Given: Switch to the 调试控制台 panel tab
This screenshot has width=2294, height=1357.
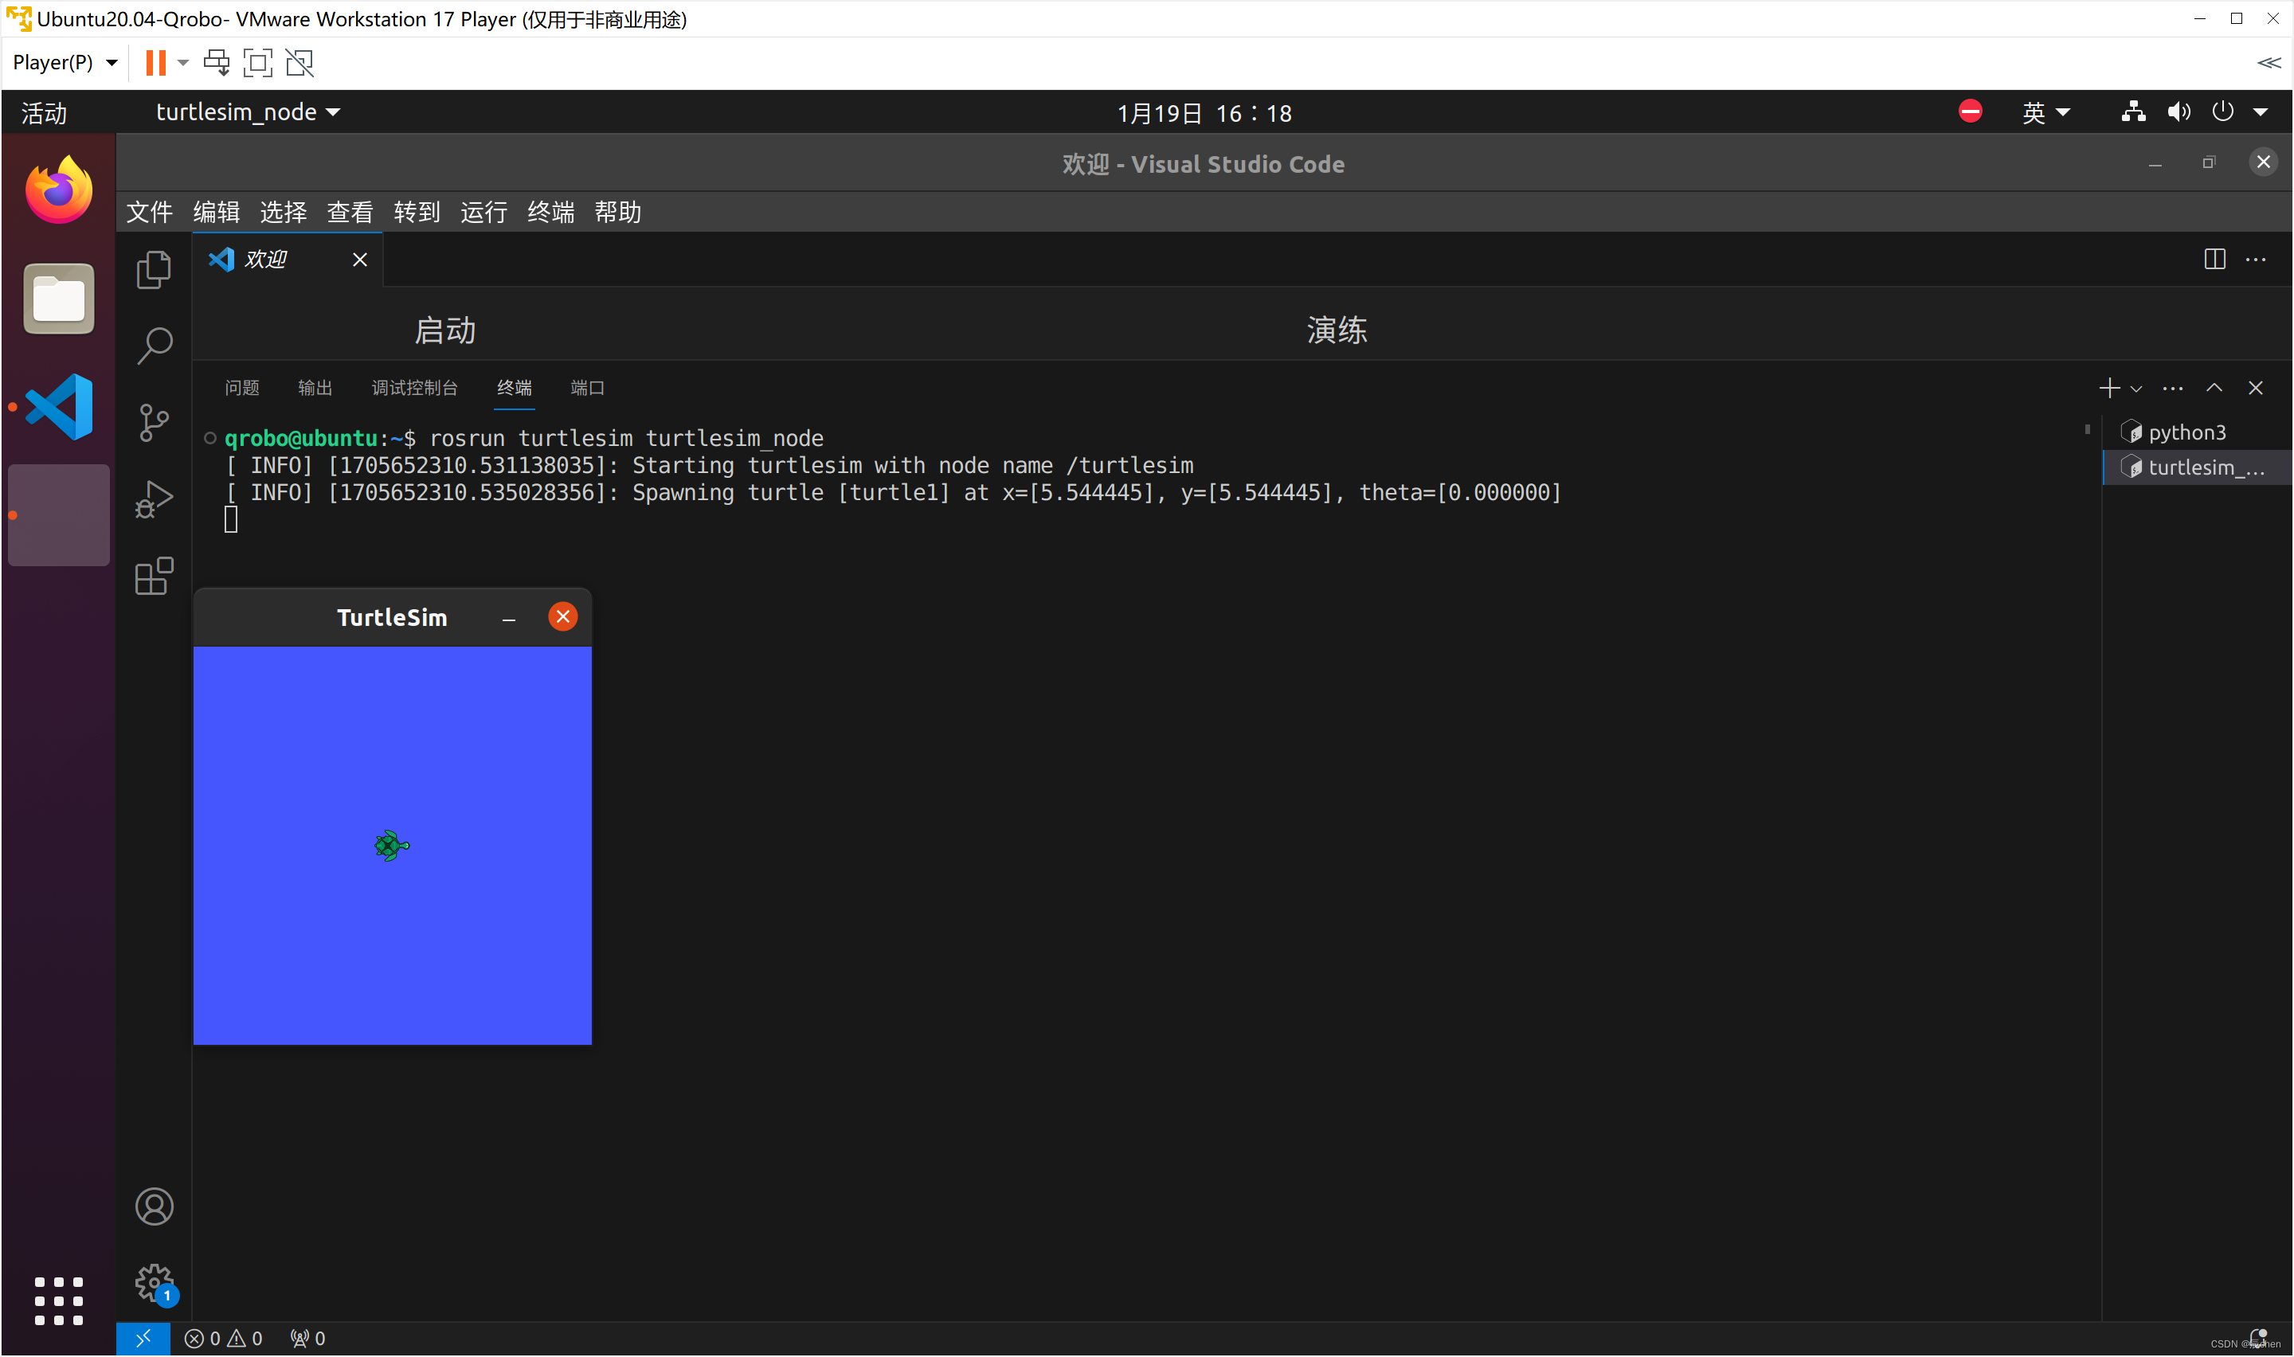Looking at the screenshot, I should click(414, 388).
